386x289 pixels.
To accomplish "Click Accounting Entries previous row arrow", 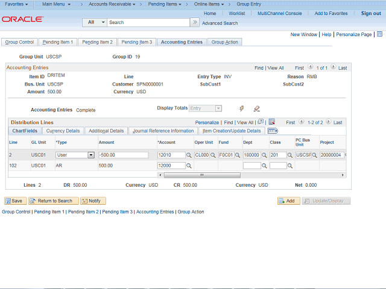I will pos(311,67).
